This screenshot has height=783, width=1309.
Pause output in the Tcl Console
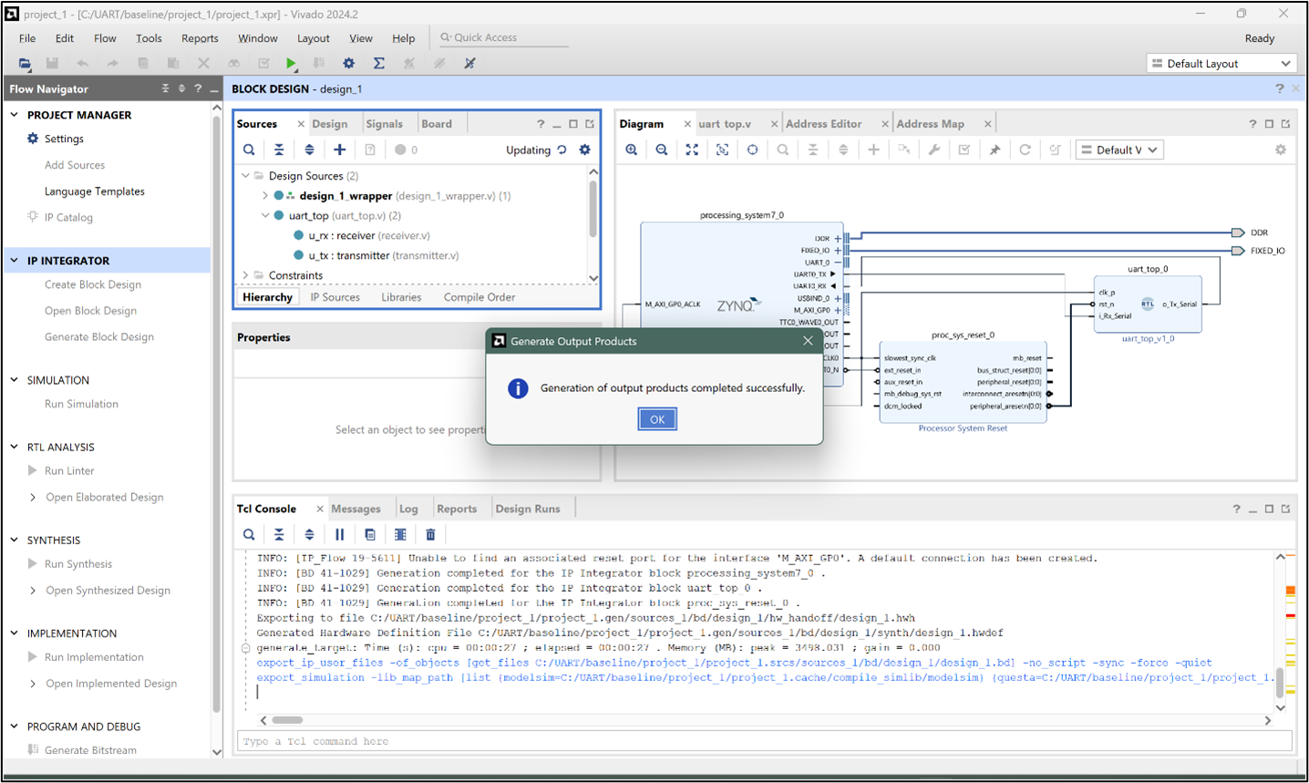[x=338, y=534]
